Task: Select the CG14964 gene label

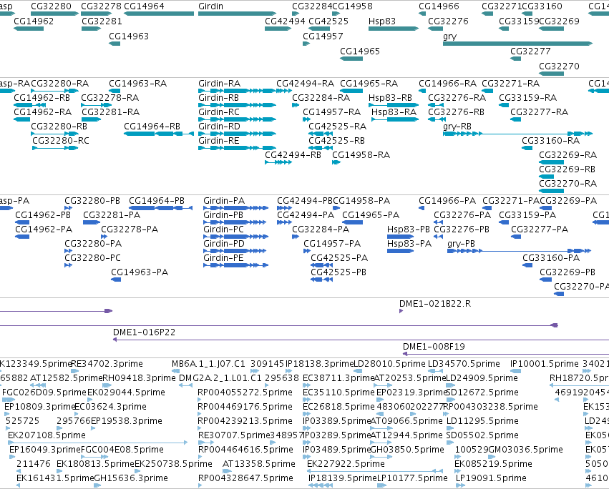Action: click(x=144, y=6)
